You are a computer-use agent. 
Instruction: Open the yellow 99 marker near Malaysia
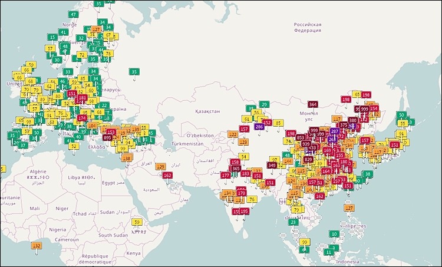point(305,242)
